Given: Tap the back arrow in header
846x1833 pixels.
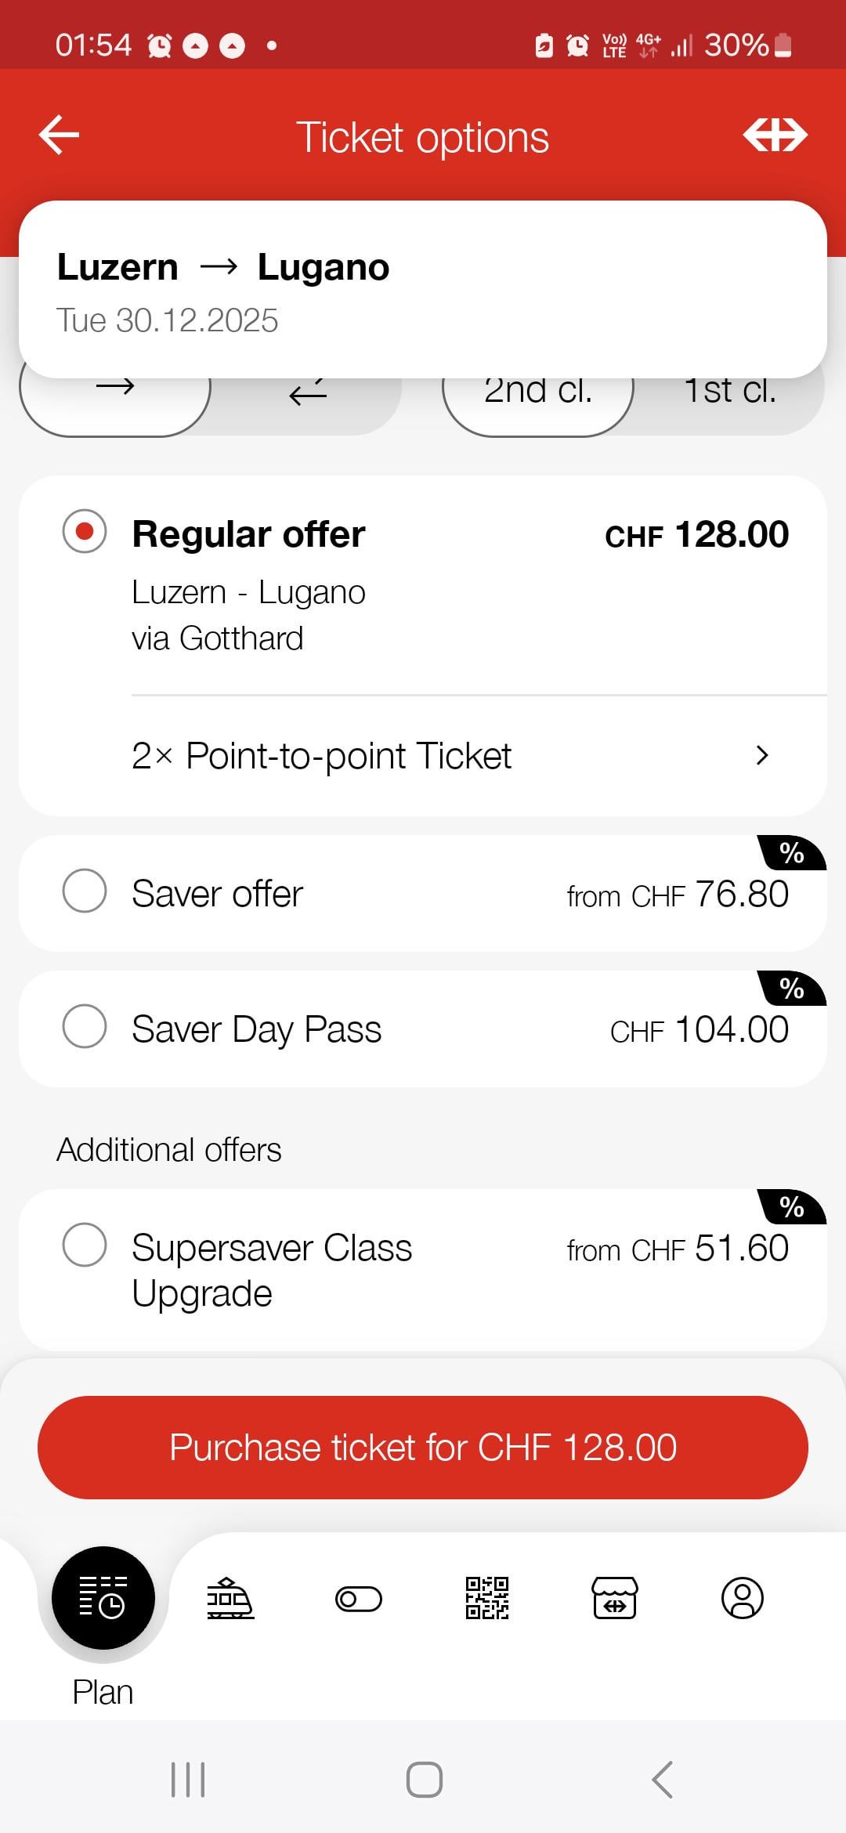Looking at the screenshot, I should coord(60,136).
